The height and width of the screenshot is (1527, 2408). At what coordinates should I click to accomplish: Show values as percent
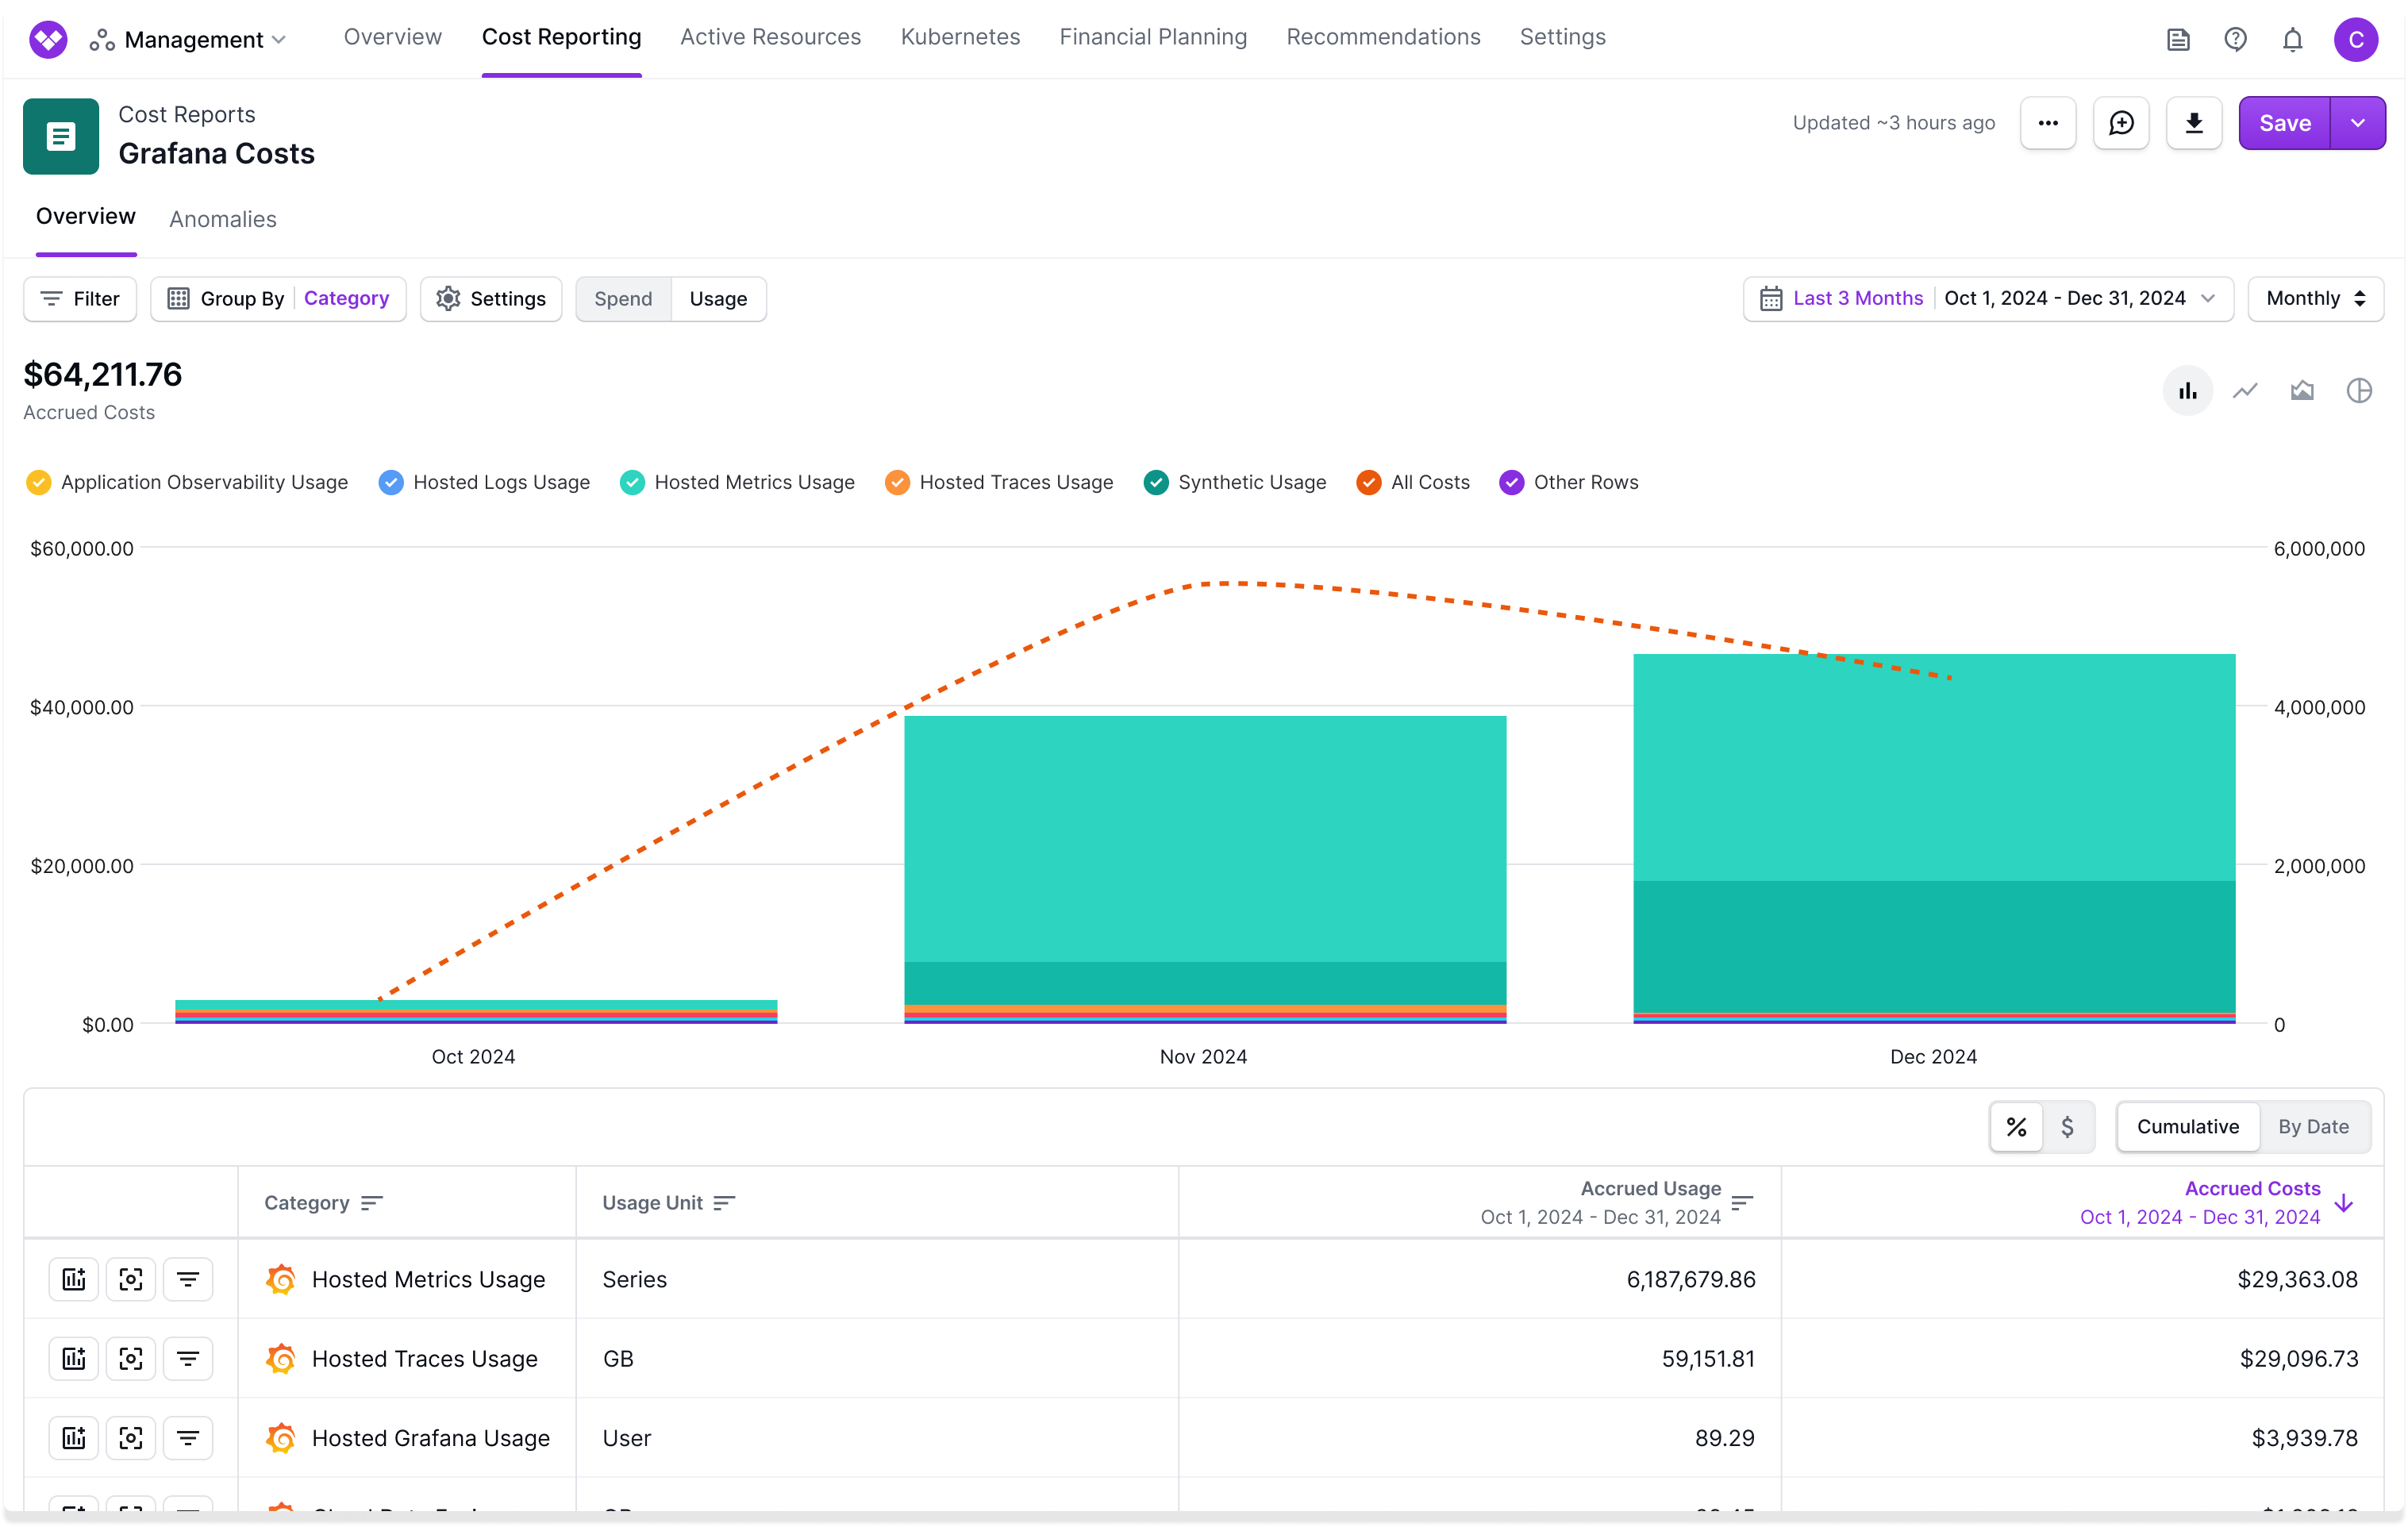click(x=2016, y=1127)
